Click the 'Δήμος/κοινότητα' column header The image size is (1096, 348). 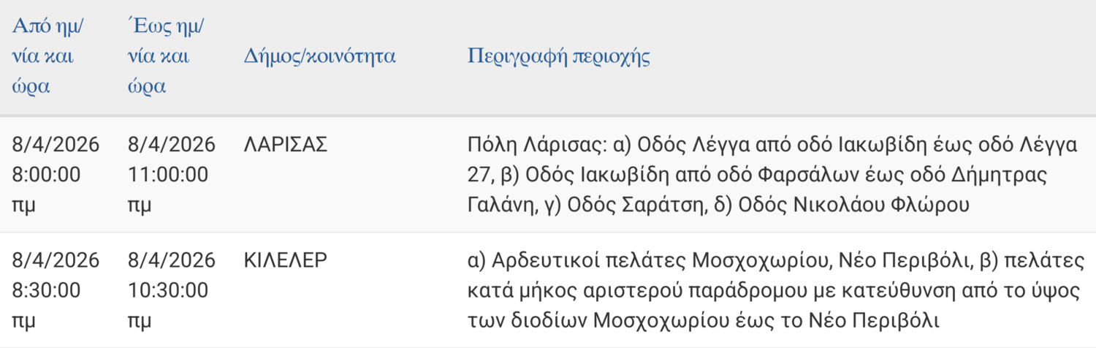coord(319,56)
